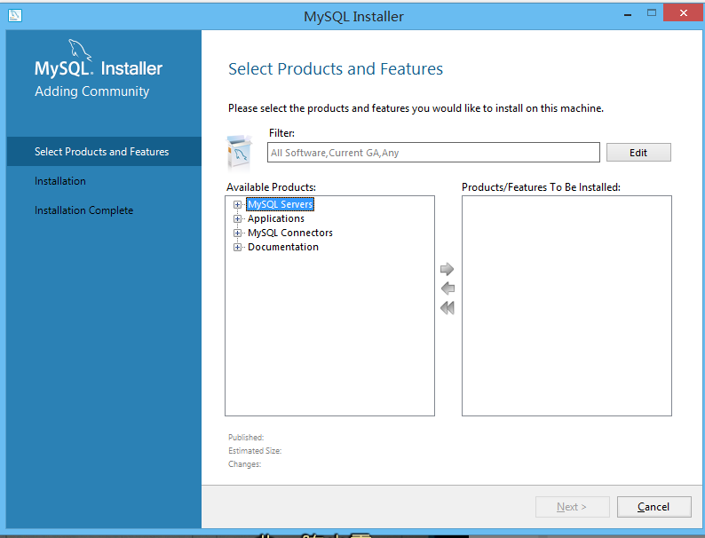This screenshot has width=705, height=538.
Task: Expand the MySQL Connectors tree node
Action: [237, 233]
